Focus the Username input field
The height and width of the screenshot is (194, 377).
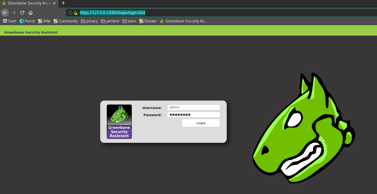pyautogui.click(x=194, y=107)
